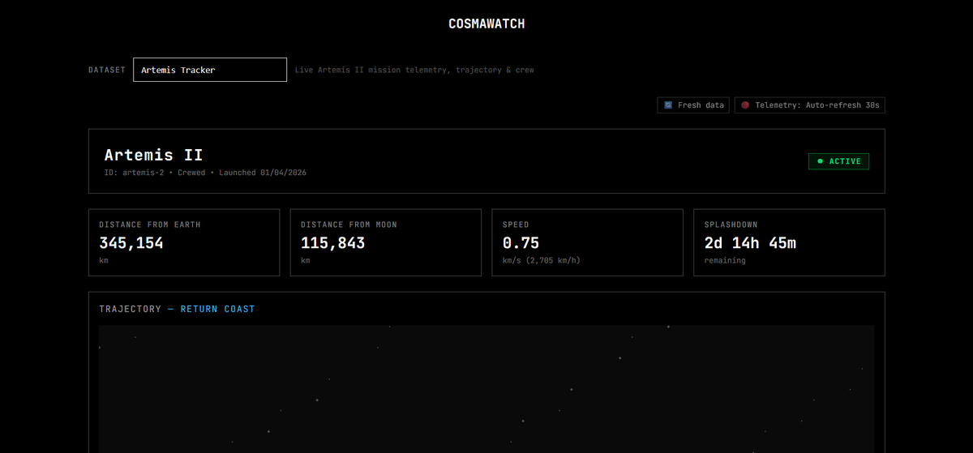Viewport: 973px width, 453px height.
Task: Click the "remaining" text under Splashdown
Action: (724, 261)
